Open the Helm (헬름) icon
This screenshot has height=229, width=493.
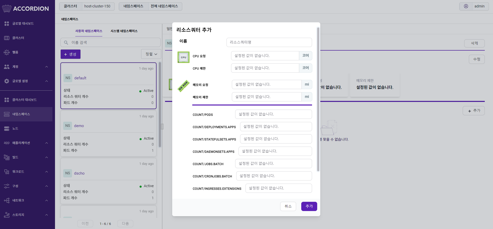(x=7, y=52)
